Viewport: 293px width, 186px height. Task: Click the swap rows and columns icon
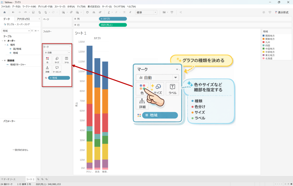[x=88, y=12]
